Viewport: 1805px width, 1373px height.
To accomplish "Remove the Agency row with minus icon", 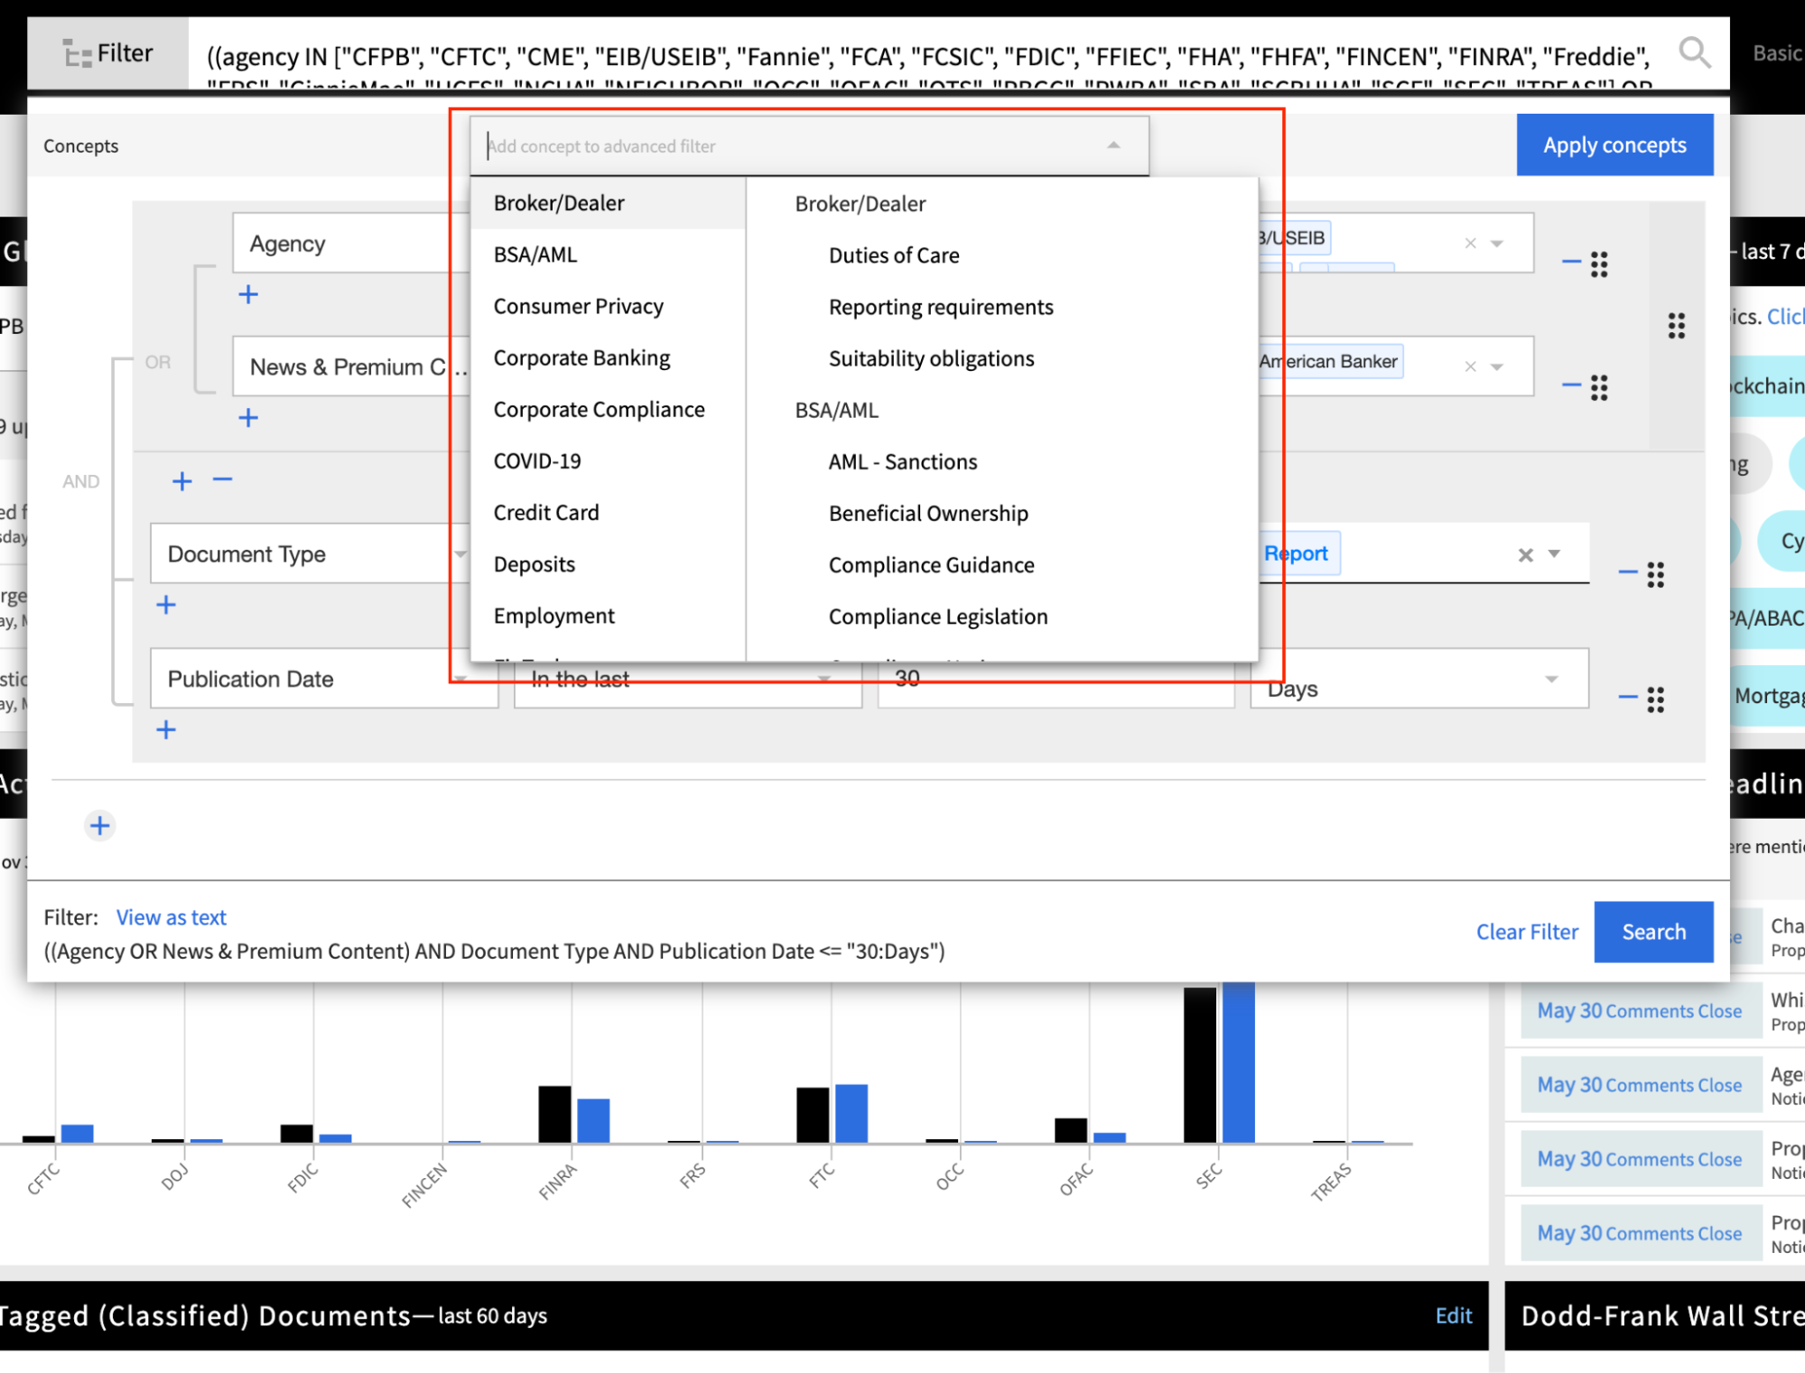I will 1571,262.
